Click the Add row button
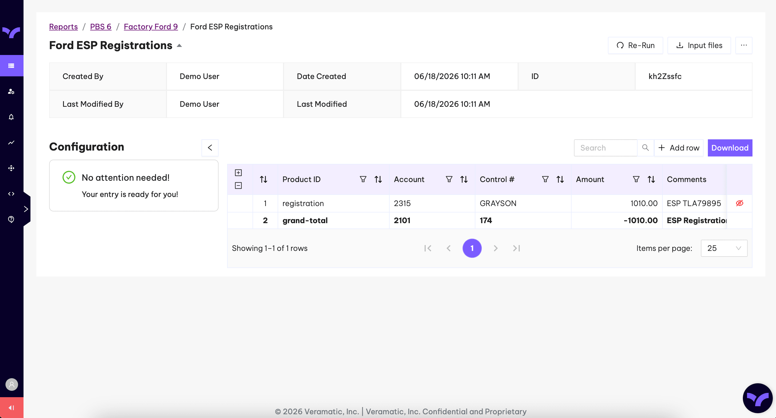This screenshot has width=776, height=418. click(679, 148)
